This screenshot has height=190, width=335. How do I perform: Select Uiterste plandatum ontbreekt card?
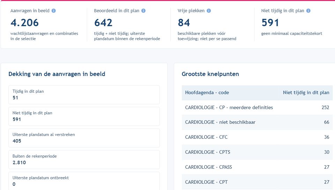84,181
